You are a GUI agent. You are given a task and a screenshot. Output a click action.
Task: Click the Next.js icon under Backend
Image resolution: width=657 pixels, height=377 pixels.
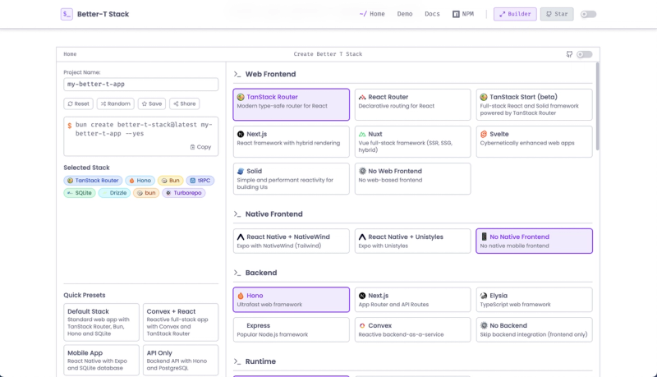(362, 296)
